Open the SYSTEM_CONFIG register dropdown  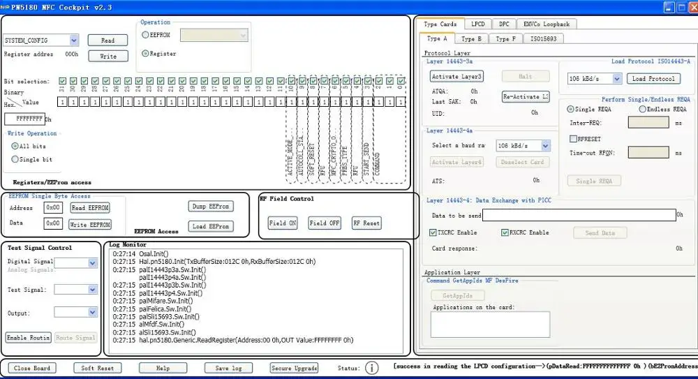click(x=74, y=40)
